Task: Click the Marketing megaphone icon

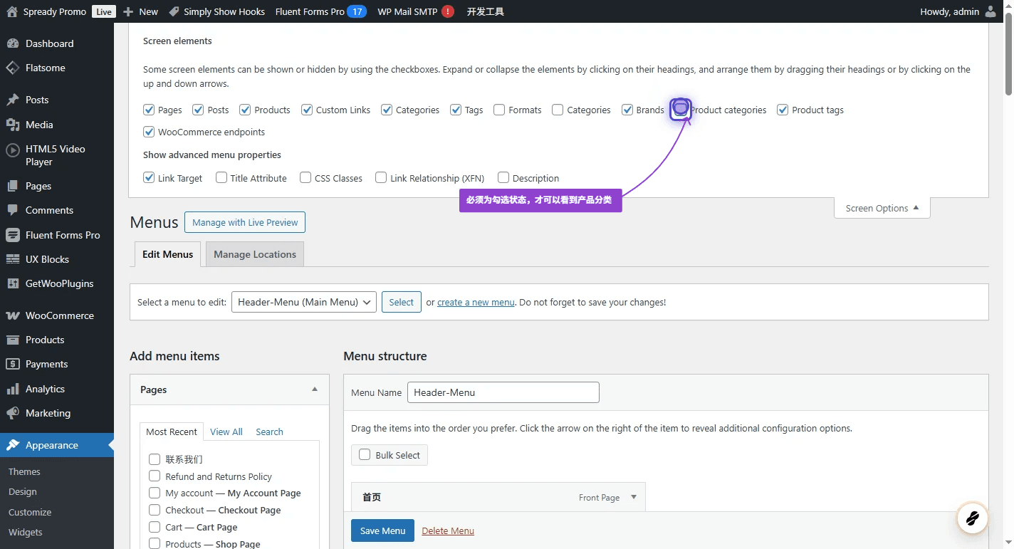Action: tap(12, 413)
